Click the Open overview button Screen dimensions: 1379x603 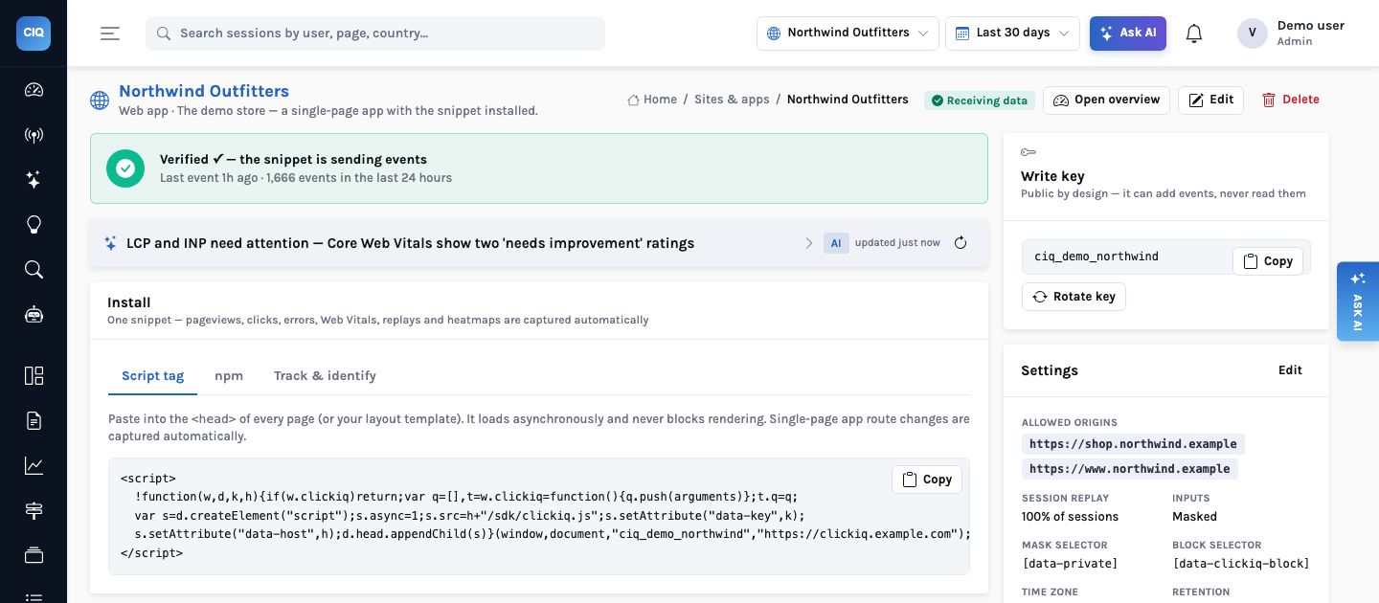[x=1106, y=100]
